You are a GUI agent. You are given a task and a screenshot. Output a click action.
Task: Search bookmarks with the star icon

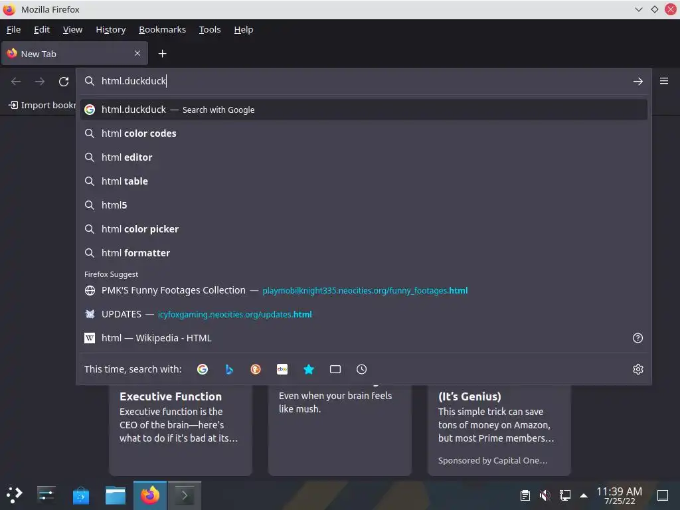point(309,369)
